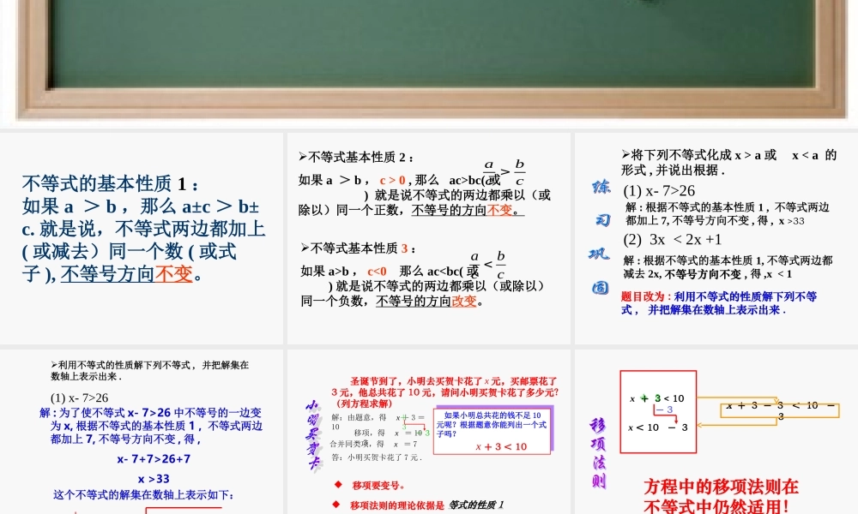Select the vertical 练习巩固 decorative title
Image resolution: width=858 pixels, height=514 pixels.
pos(599,237)
